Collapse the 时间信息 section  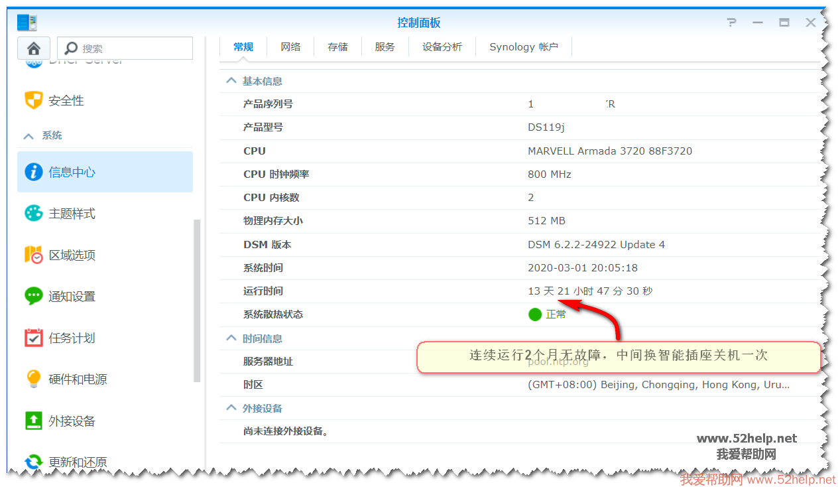231,338
